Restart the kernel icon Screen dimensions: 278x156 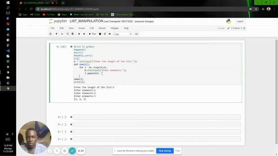pyautogui.click(x=105, y=34)
